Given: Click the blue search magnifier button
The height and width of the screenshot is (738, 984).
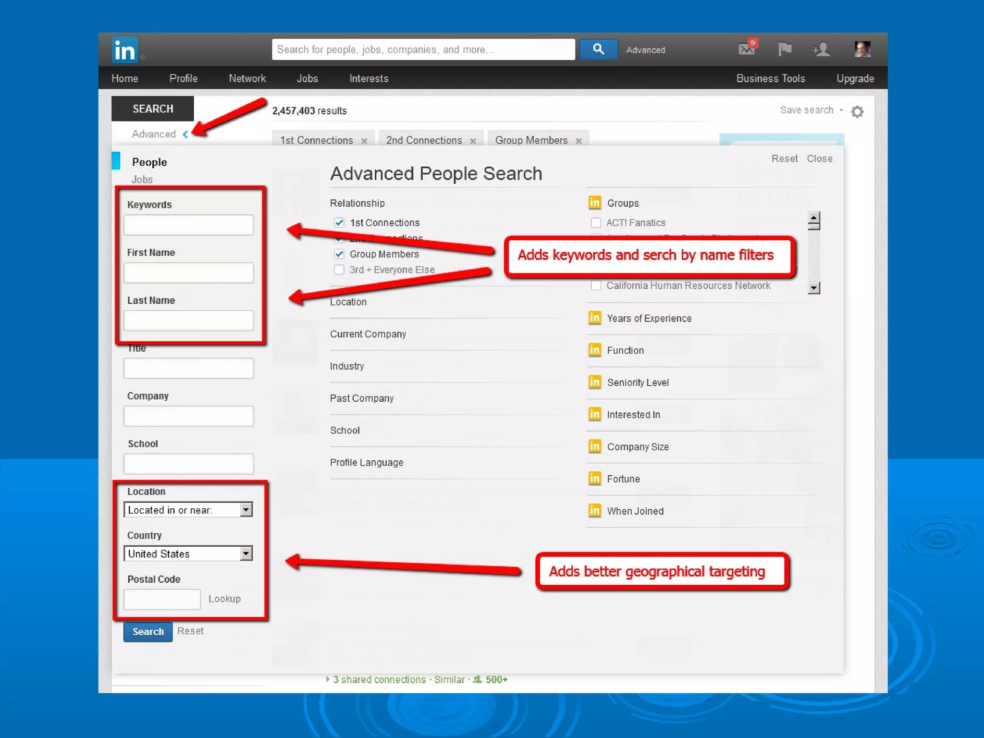Looking at the screenshot, I should [x=598, y=49].
